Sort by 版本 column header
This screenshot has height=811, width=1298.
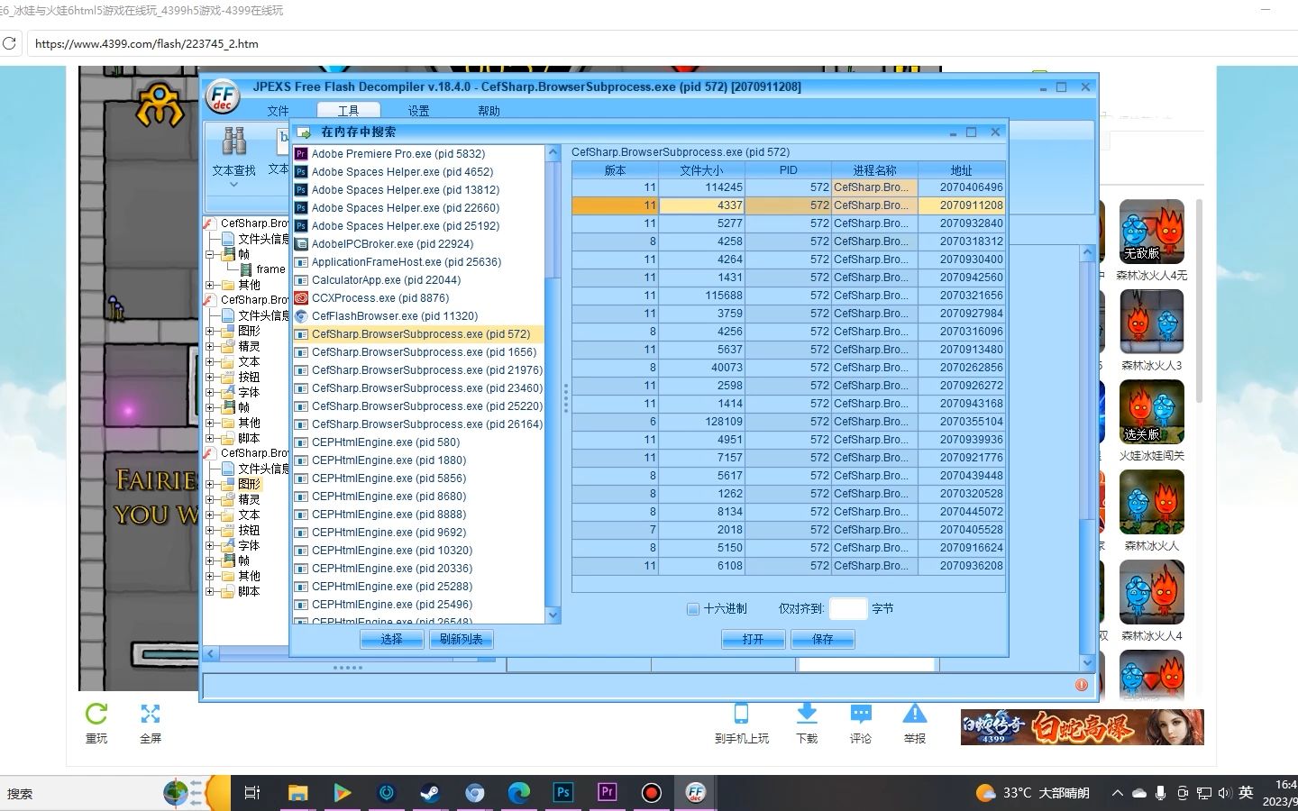pos(615,170)
